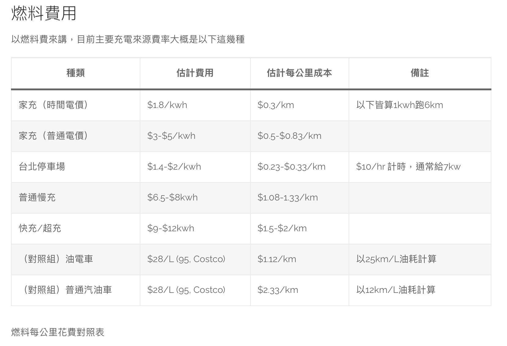
Task: Select the $1.8/kwh cost cell
Action: (x=167, y=105)
